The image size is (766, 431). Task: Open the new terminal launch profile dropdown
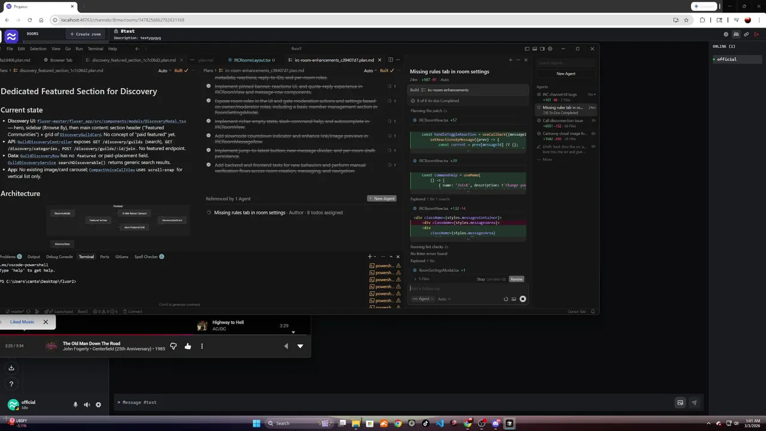(x=375, y=257)
